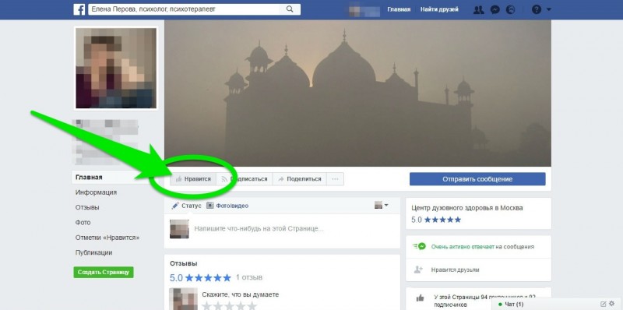Click the new message compose icon in chat bar
Screen dimensions: 623x310
point(603,304)
